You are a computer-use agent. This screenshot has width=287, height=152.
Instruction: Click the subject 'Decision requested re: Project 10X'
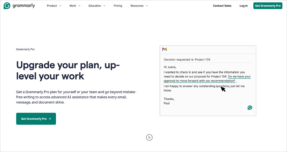[187, 60]
